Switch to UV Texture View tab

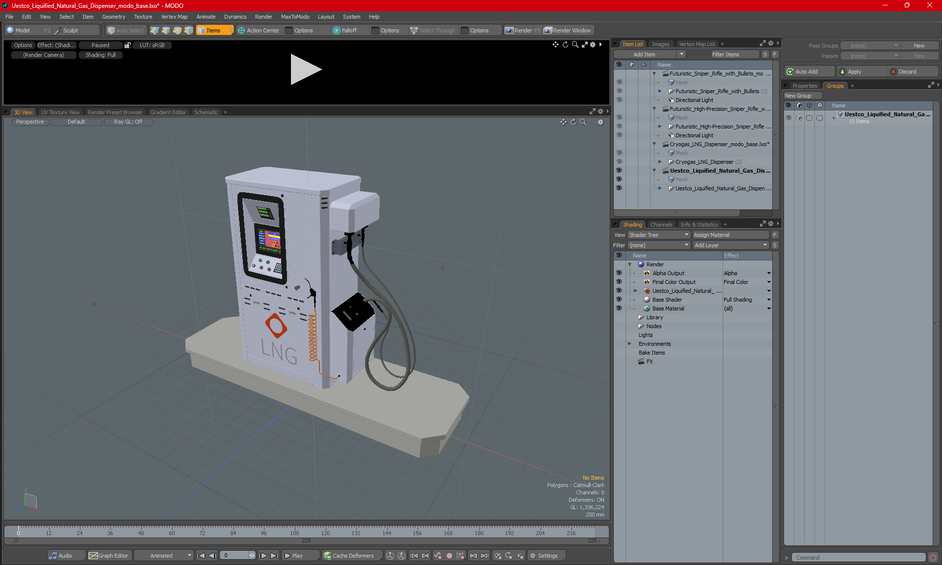(60, 112)
